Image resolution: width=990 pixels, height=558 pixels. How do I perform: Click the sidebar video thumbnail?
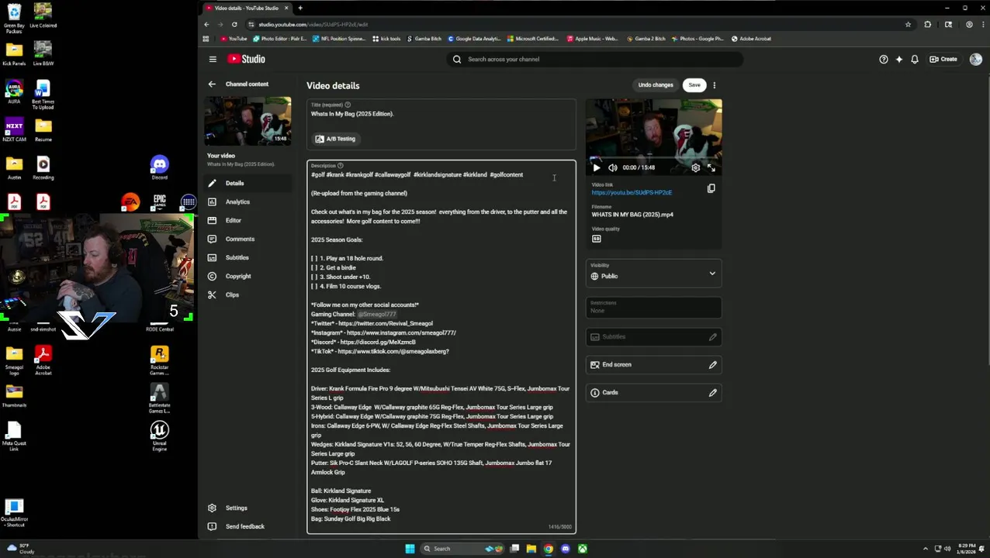pos(247,121)
